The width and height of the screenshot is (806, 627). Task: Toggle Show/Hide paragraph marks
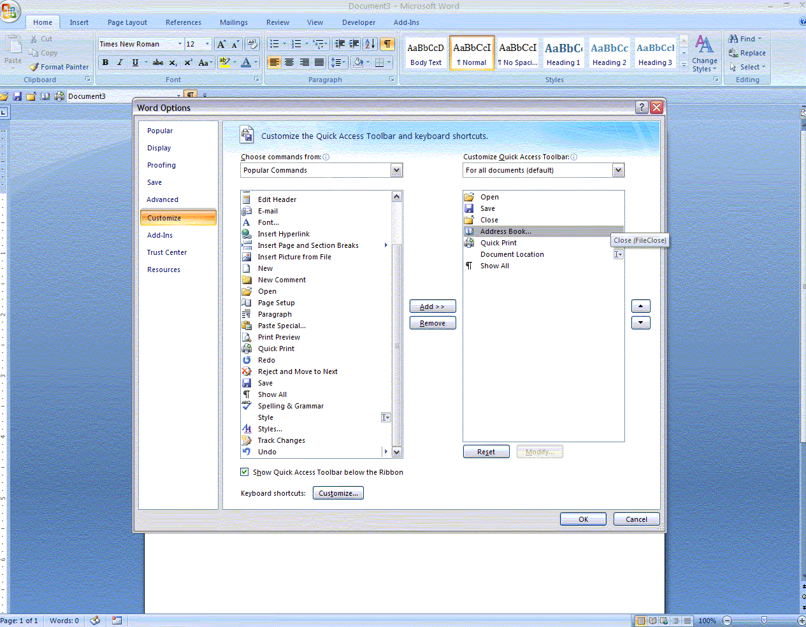(x=387, y=44)
